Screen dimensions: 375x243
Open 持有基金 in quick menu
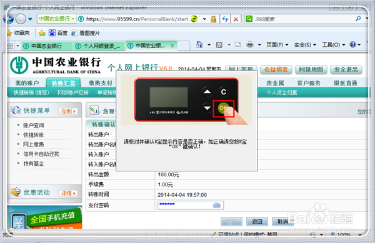click(x=33, y=164)
